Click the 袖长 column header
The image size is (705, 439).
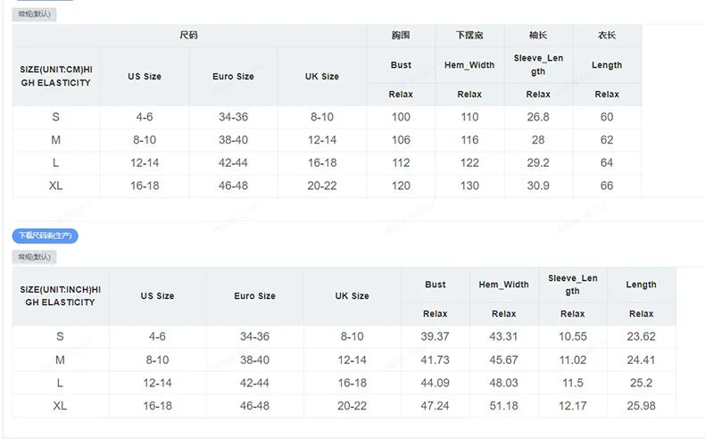click(538, 36)
